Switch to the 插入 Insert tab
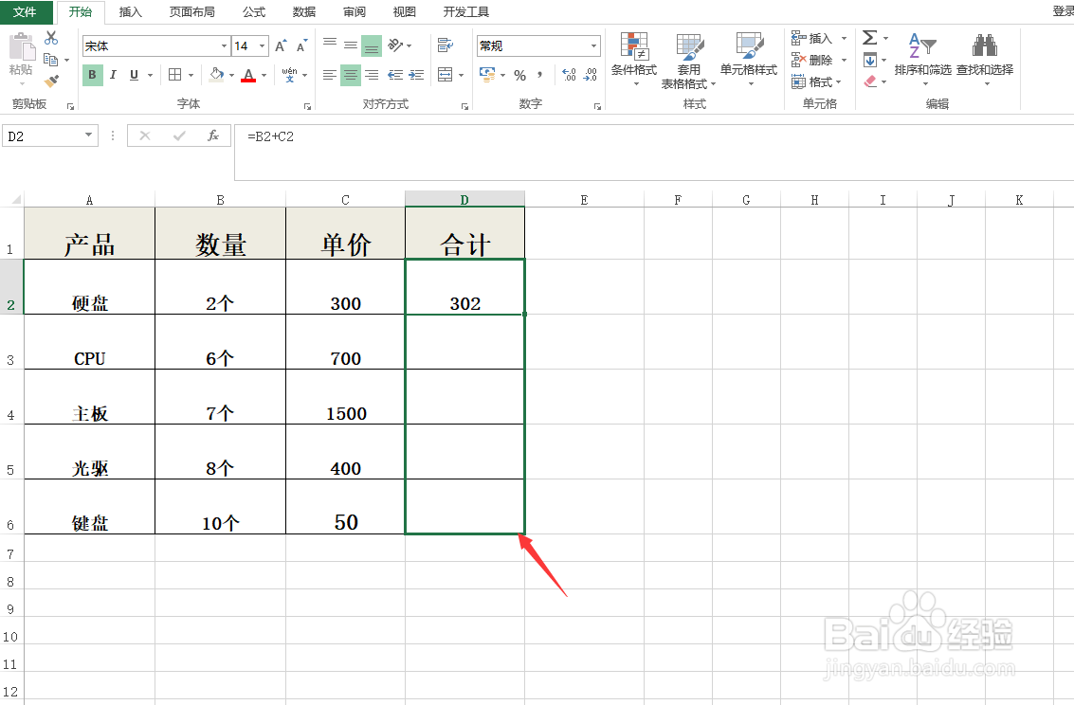Screen dimensions: 1074x705 (x=130, y=11)
